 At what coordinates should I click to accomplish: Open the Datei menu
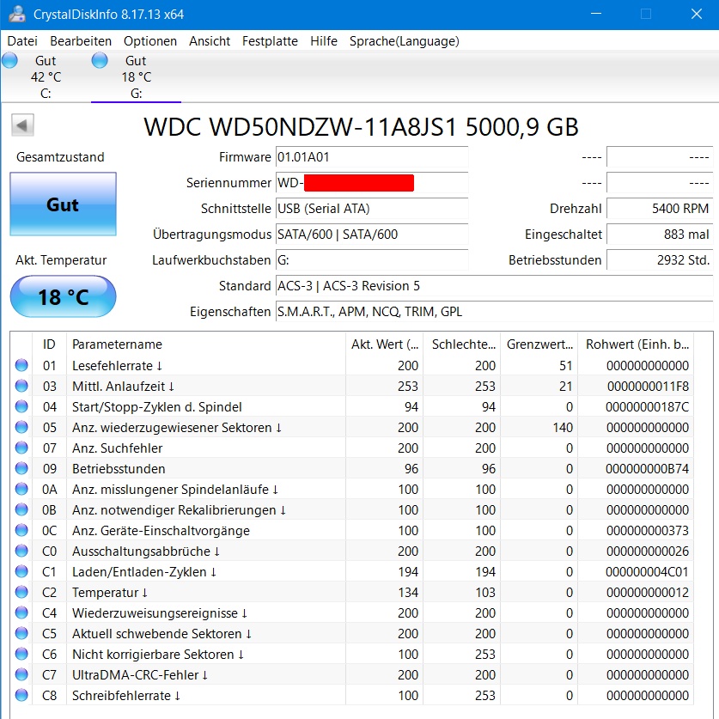pos(22,41)
